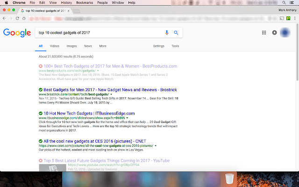Switch to the Videos search tab
The image size is (299, 187).
point(55,46)
